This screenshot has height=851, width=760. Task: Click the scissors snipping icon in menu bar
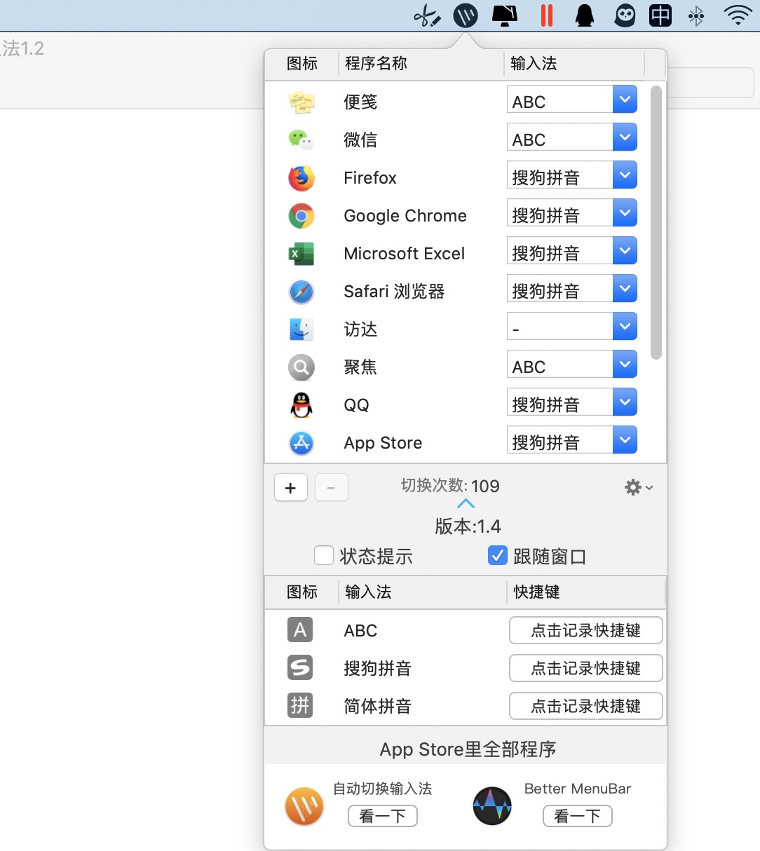click(x=427, y=15)
